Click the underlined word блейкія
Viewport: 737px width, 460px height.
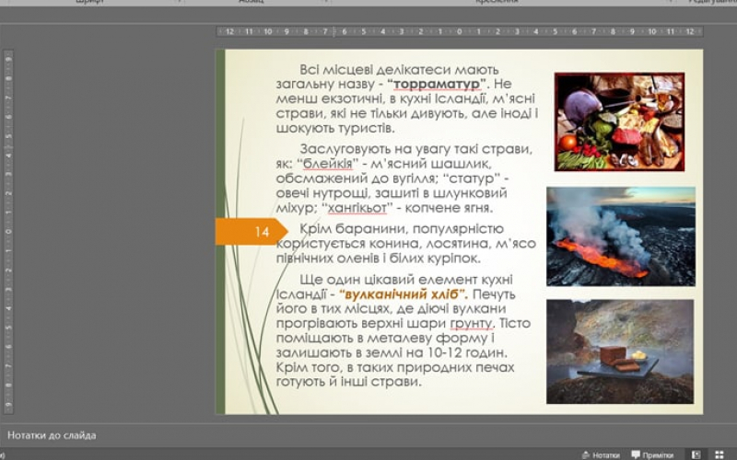pos(328,164)
